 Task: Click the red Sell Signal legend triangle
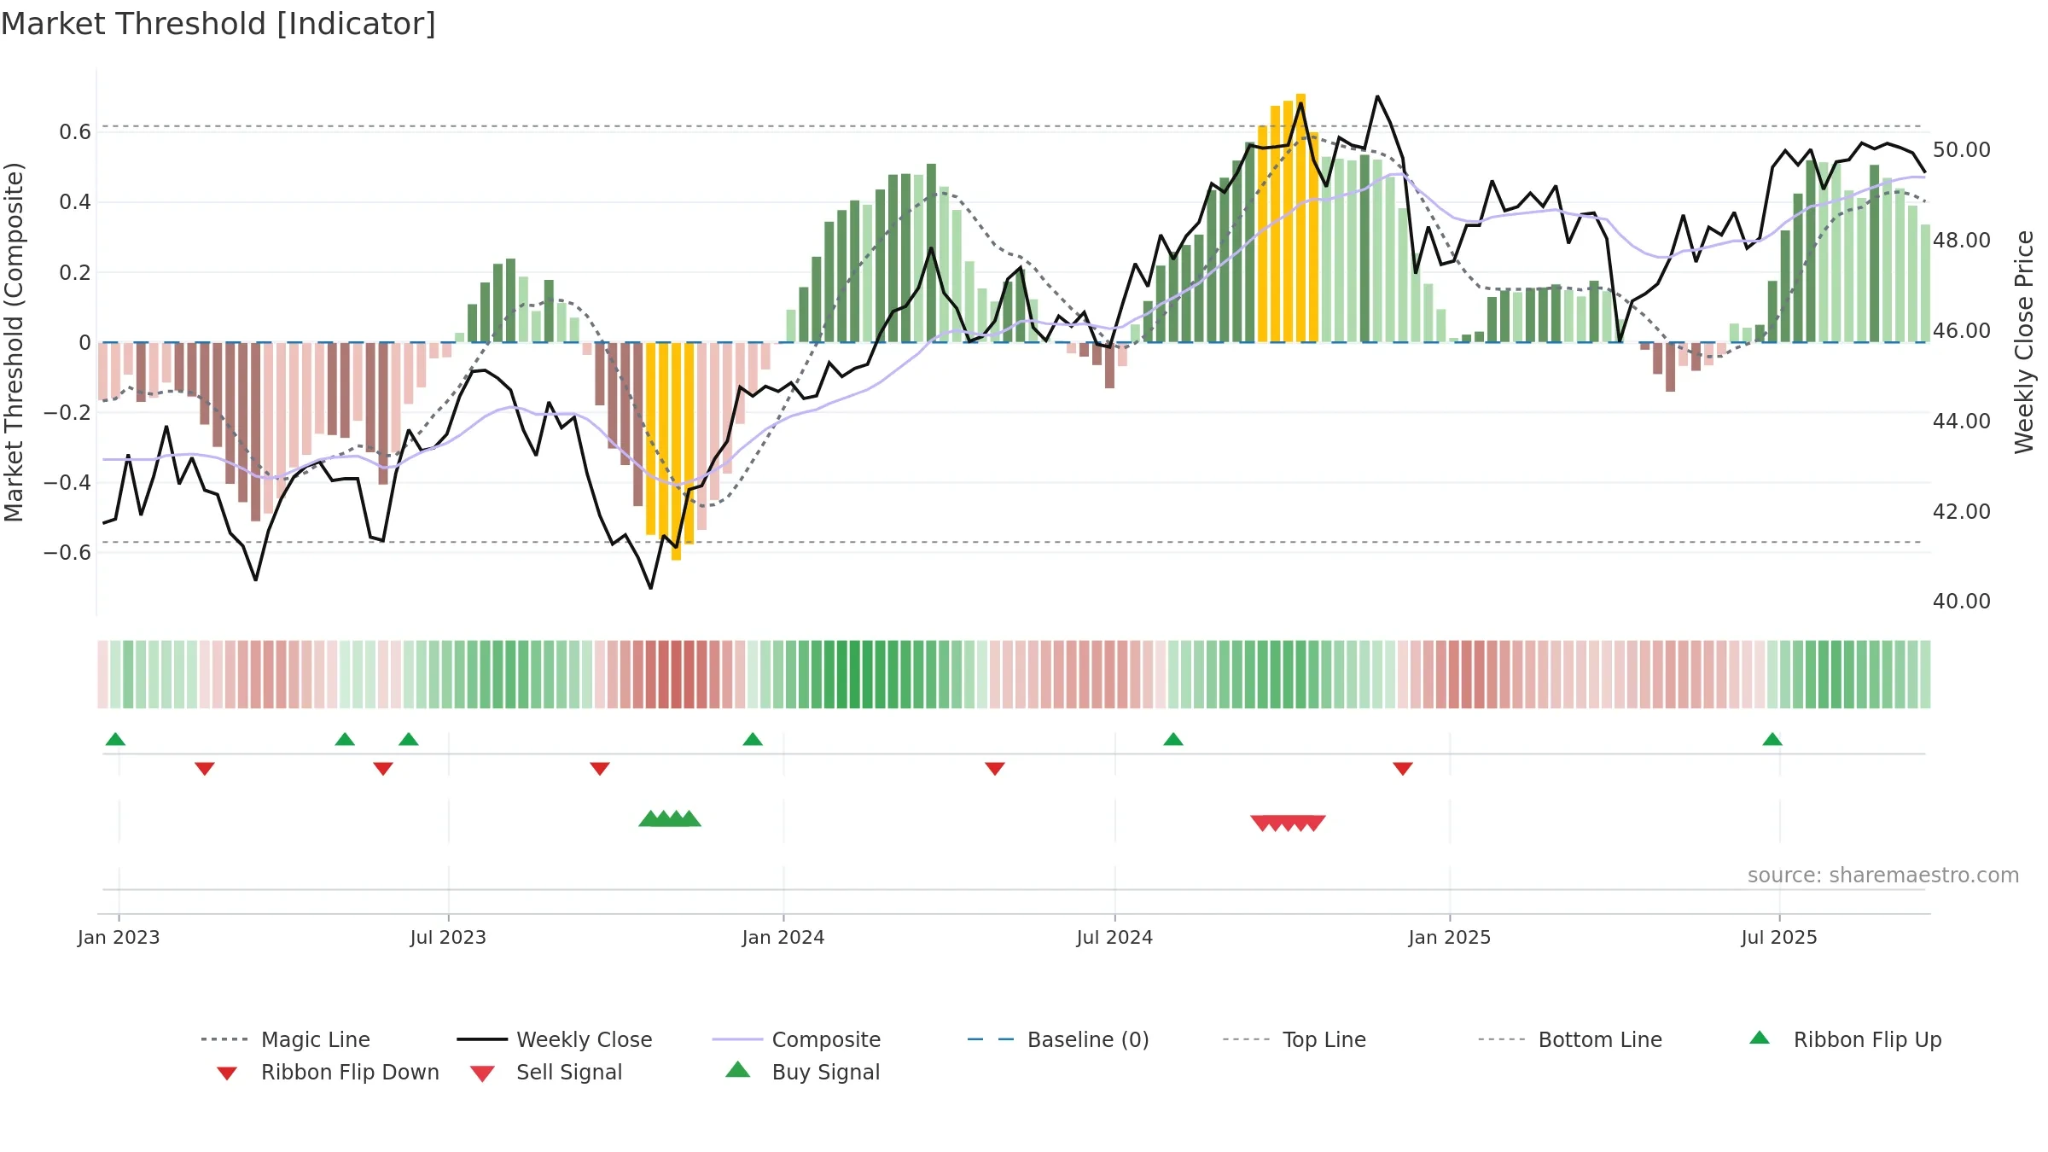482,1073
